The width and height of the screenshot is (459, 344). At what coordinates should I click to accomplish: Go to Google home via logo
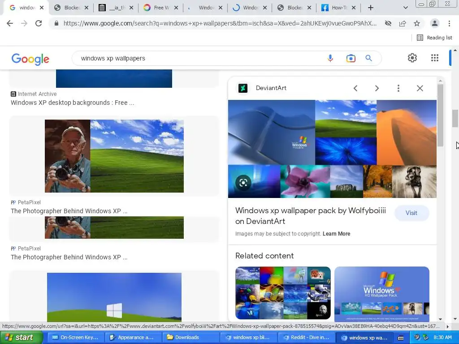(30, 59)
